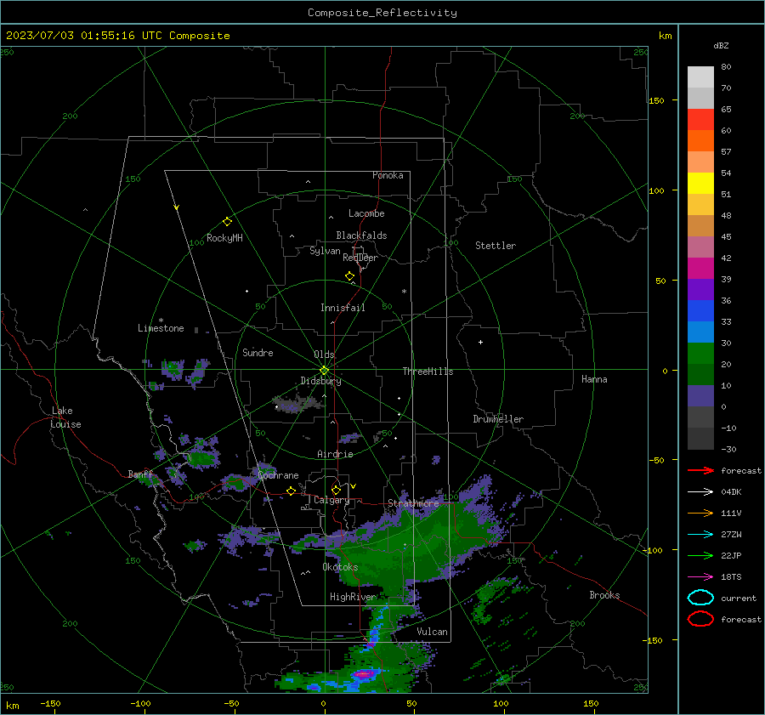Select the ThreeHills label

pyautogui.click(x=428, y=372)
